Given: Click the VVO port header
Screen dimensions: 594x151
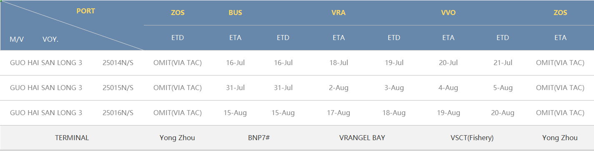Looking at the screenshot, I should [x=448, y=13].
